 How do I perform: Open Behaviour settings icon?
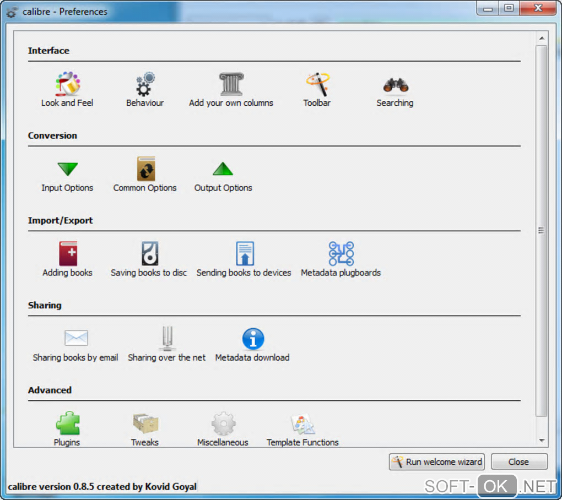click(145, 84)
